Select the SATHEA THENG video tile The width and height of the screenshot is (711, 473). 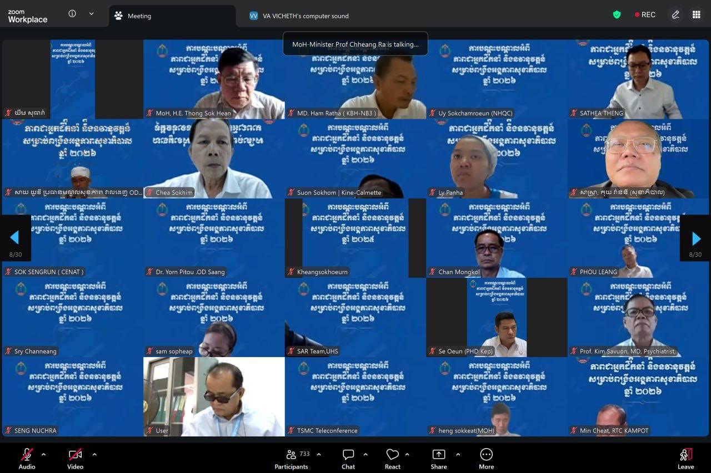click(638, 79)
